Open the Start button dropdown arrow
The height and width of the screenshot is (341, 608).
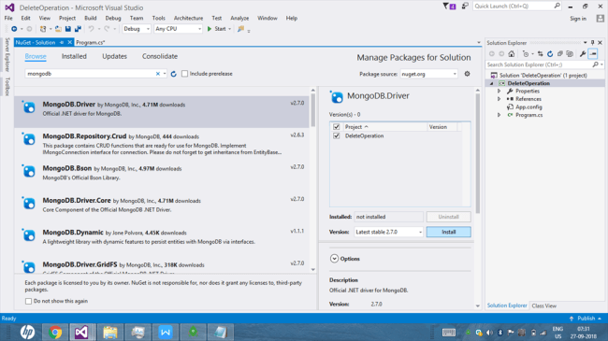pos(229,29)
